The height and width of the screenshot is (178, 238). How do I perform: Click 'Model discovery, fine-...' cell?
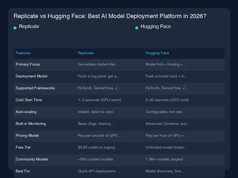165,171
